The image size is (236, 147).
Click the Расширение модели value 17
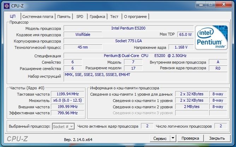[x=133, y=68]
